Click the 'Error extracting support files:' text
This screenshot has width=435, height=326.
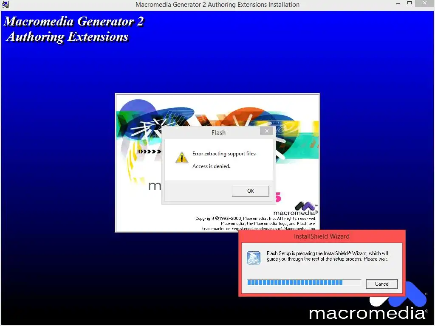pos(224,154)
